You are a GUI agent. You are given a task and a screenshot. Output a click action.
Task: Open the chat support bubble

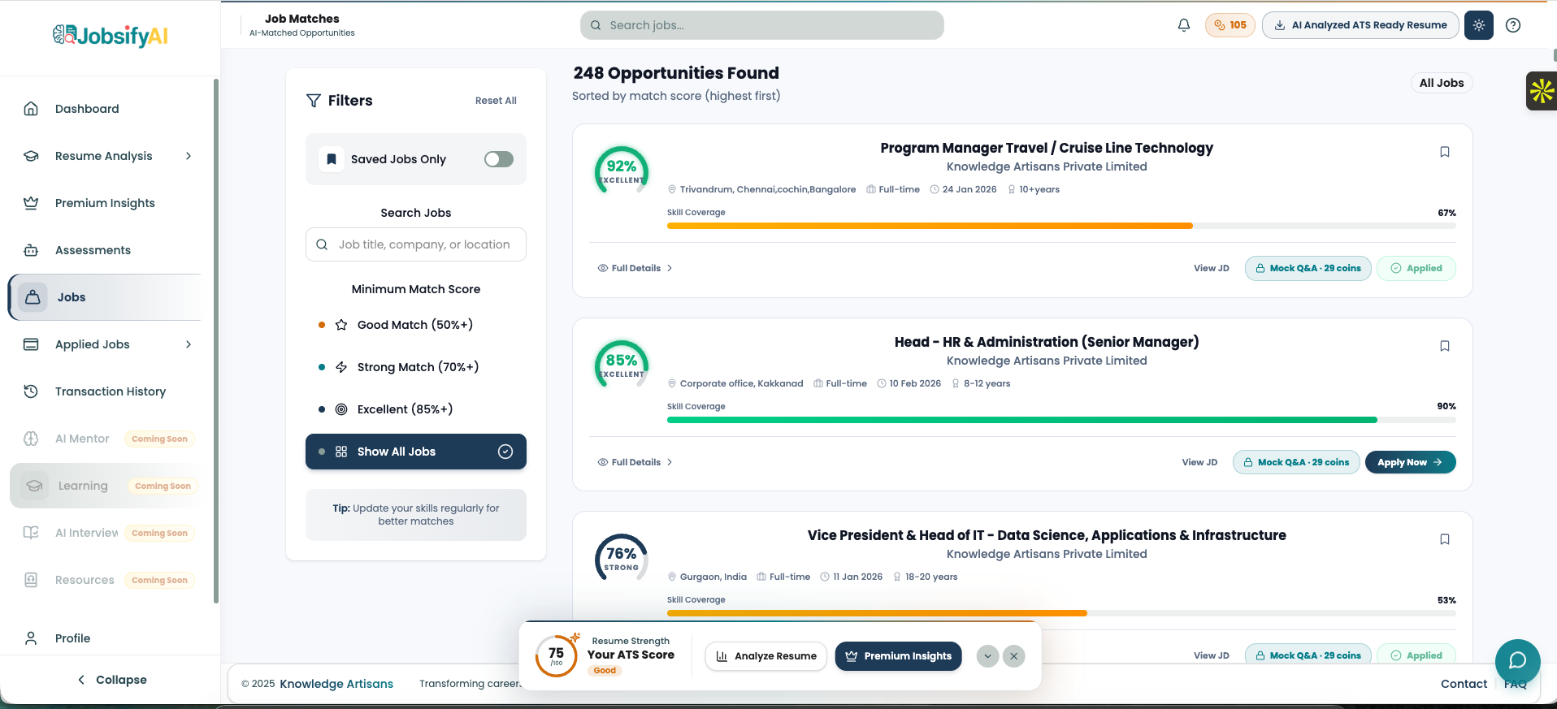tap(1517, 661)
